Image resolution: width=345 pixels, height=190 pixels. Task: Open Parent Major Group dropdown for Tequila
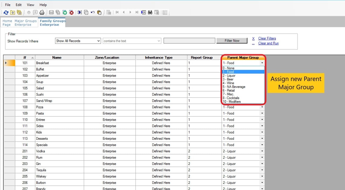[x=262, y=170]
